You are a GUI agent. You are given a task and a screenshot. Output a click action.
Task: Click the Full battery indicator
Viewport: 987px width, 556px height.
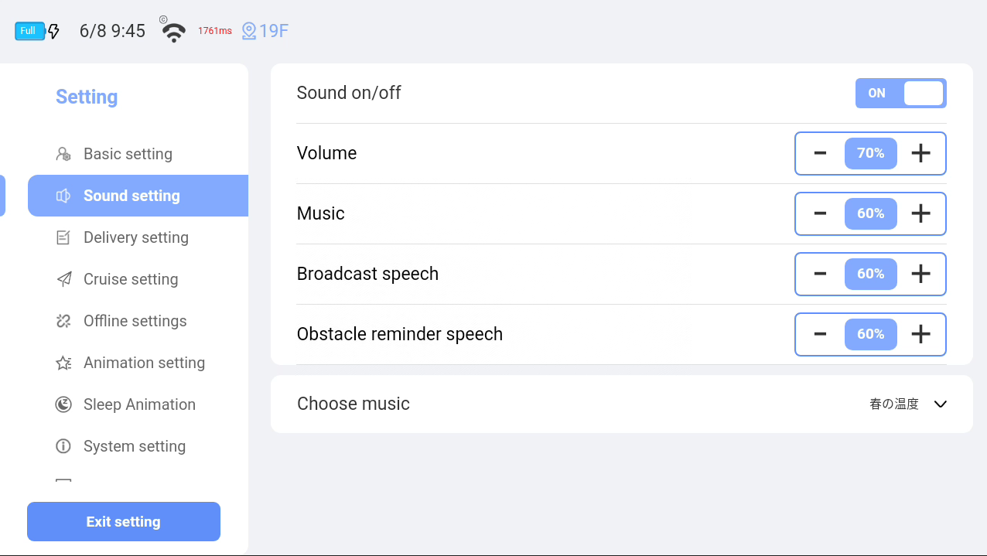click(x=29, y=31)
